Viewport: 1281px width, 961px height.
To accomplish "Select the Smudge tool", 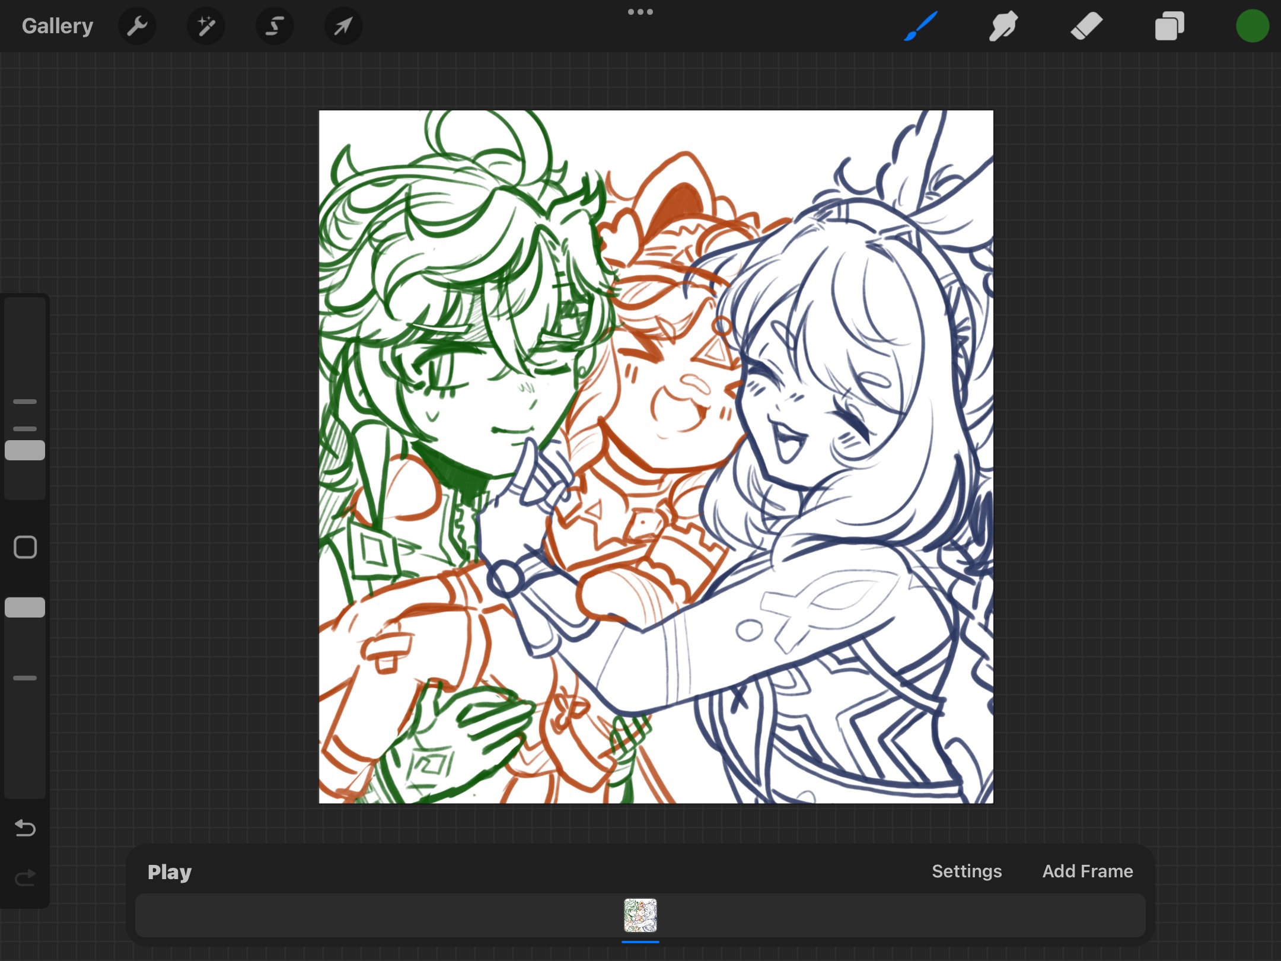I will click(x=1003, y=26).
